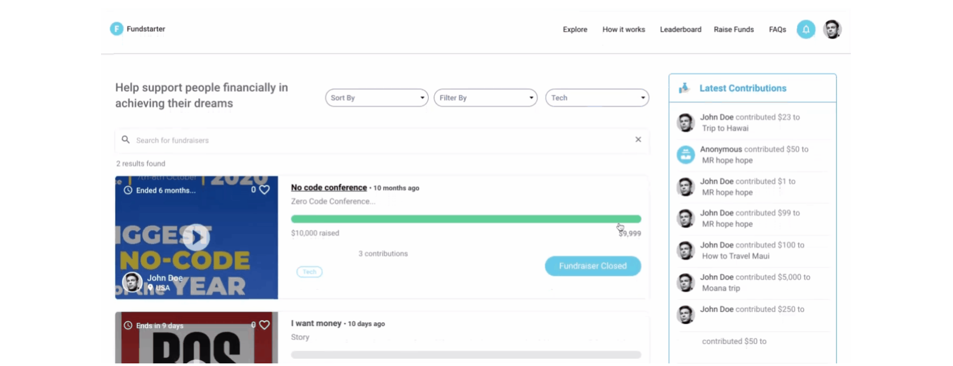Viewport: 953px width, 366px height.
Task: Open the Tech category dropdown
Action: point(597,98)
